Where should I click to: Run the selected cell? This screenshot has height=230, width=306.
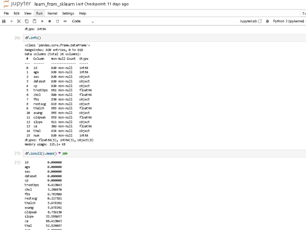[x=42, y=21]
